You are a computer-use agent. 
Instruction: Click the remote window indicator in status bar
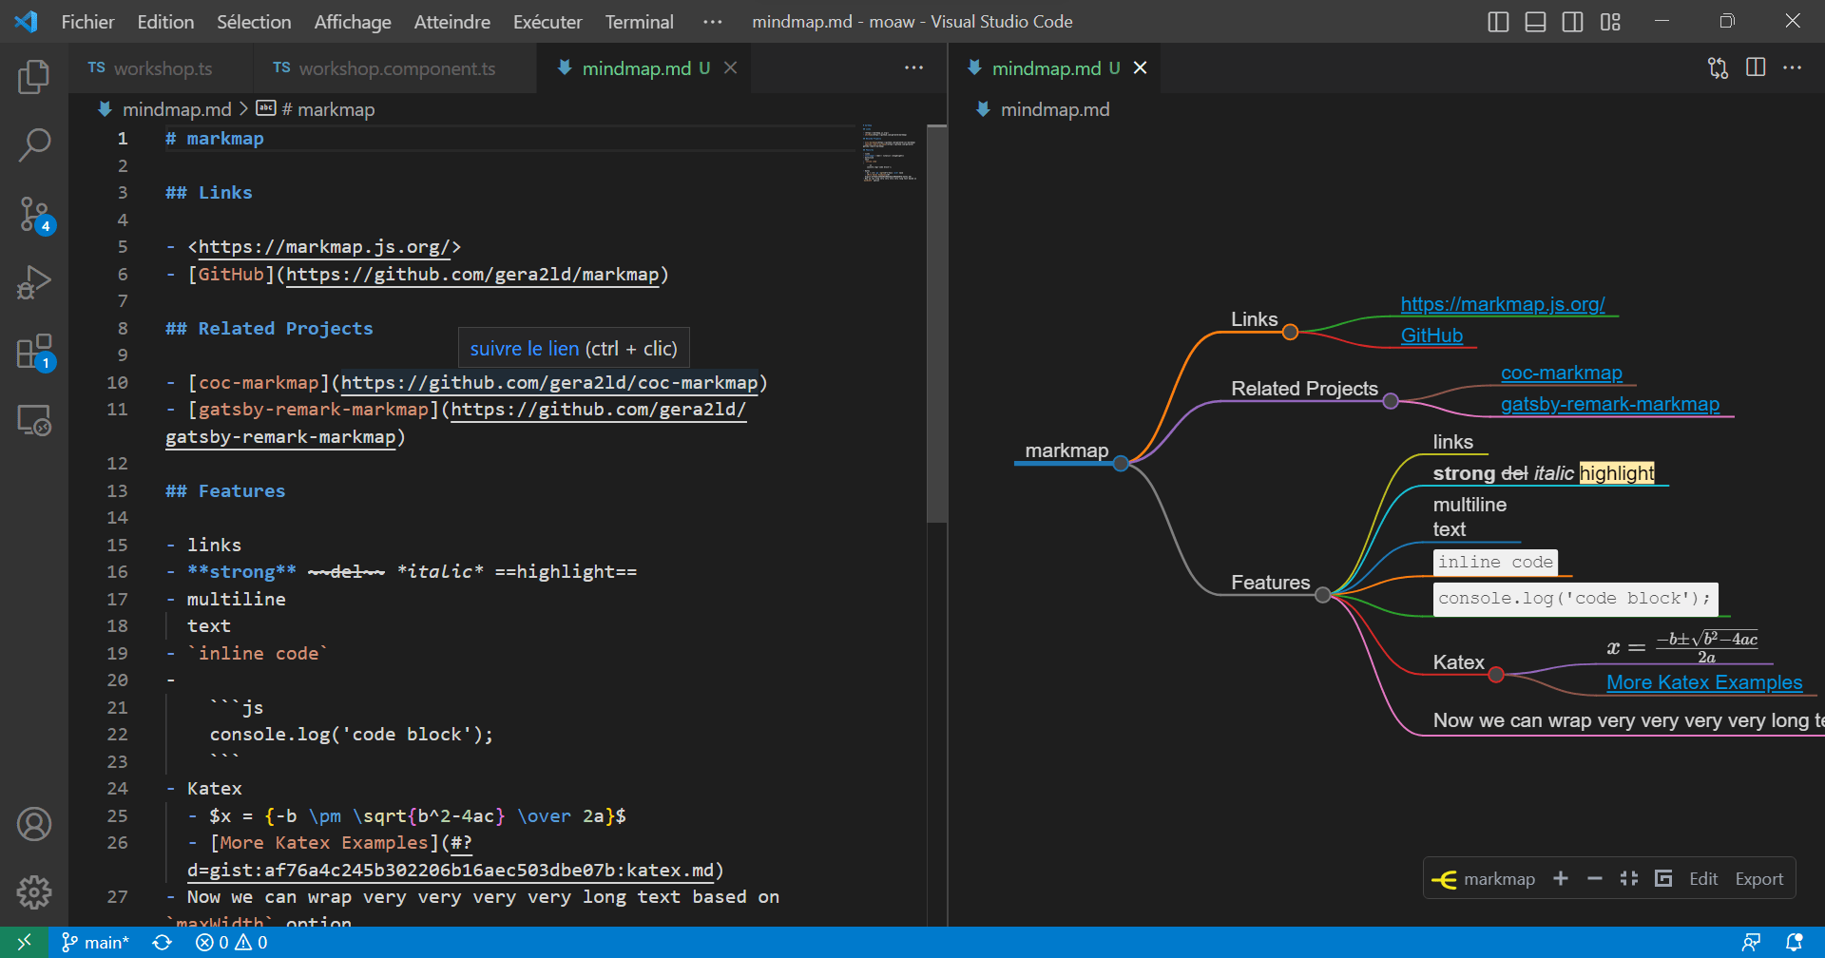tap(25, 942)
